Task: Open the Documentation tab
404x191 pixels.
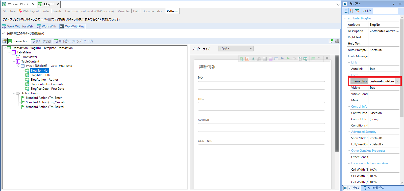Action: pyautogui.click(x=153, y=11)
